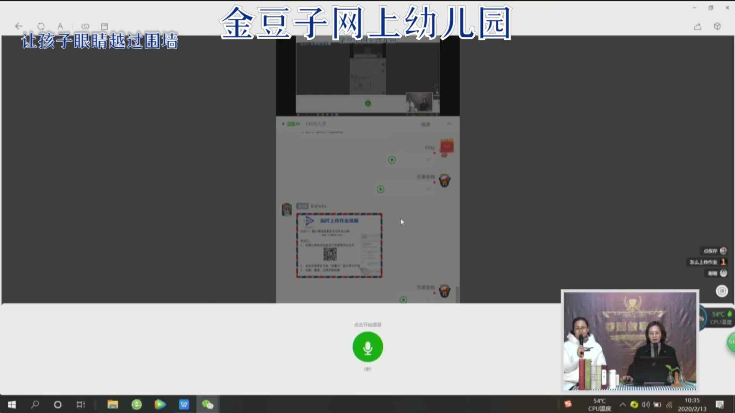Play the voice message from 无毒生物
This screenshot has width=735, height=413.
[381, 189]
